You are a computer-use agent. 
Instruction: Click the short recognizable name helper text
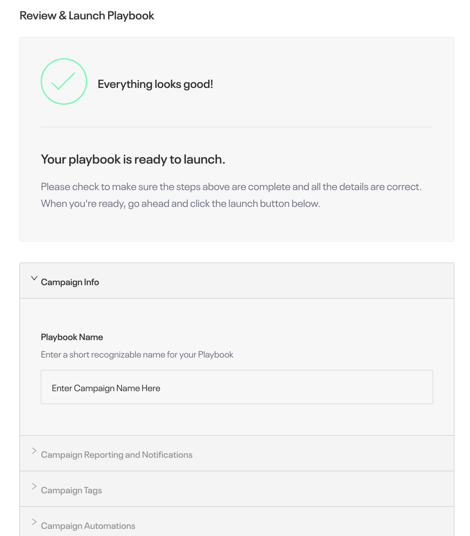(137, 355)
